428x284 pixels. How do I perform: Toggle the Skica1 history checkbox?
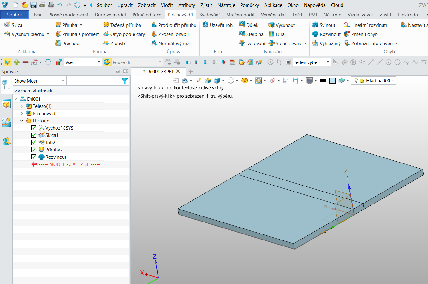click(x=34, y=135)
